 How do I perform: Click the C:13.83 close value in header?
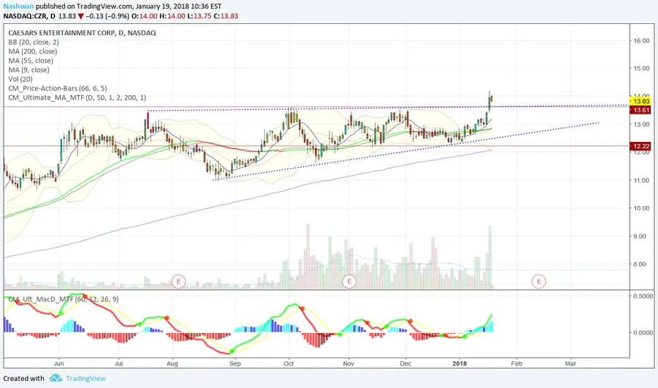[x=226, y=16]
